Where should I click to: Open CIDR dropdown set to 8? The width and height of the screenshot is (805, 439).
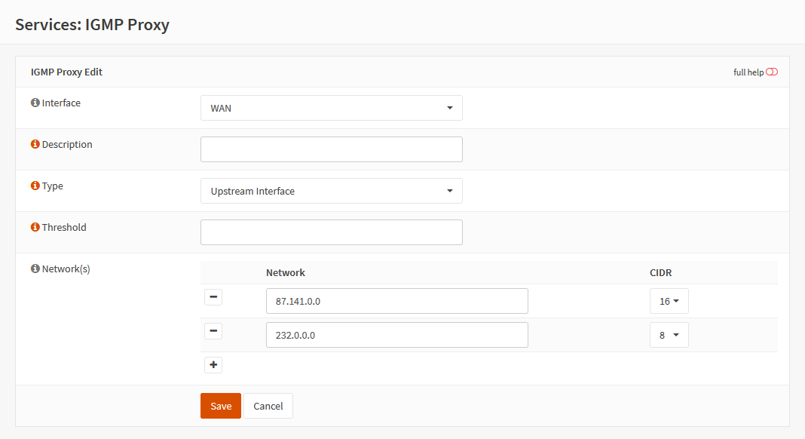[669, 335]
